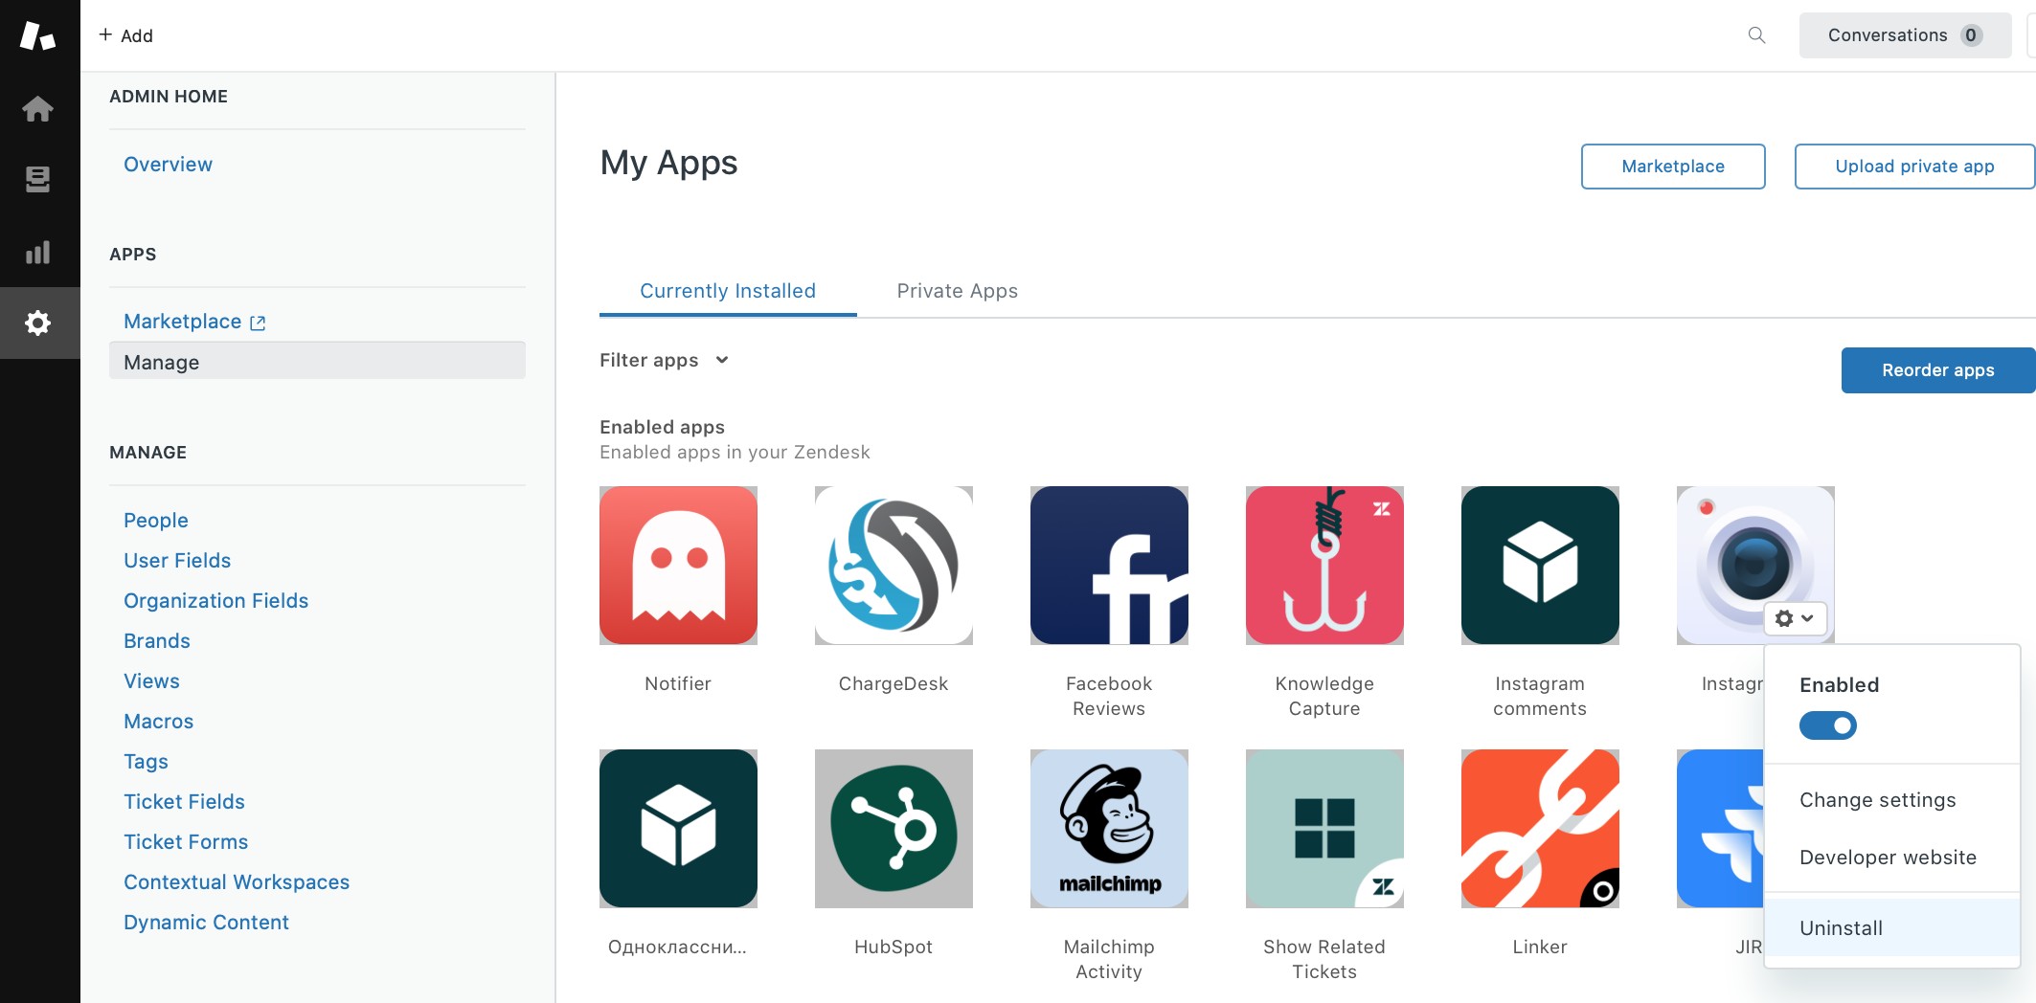Open the Ticket Fields link
Screen dimensions: 2036x1003
click(x=184, y=802)
